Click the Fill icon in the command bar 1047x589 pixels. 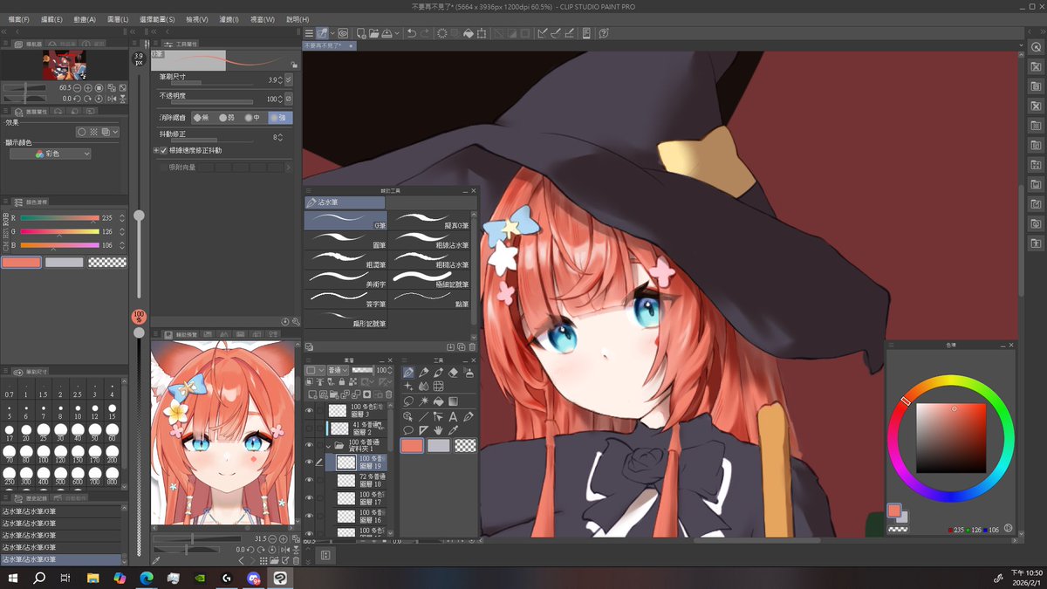point(468,33)
